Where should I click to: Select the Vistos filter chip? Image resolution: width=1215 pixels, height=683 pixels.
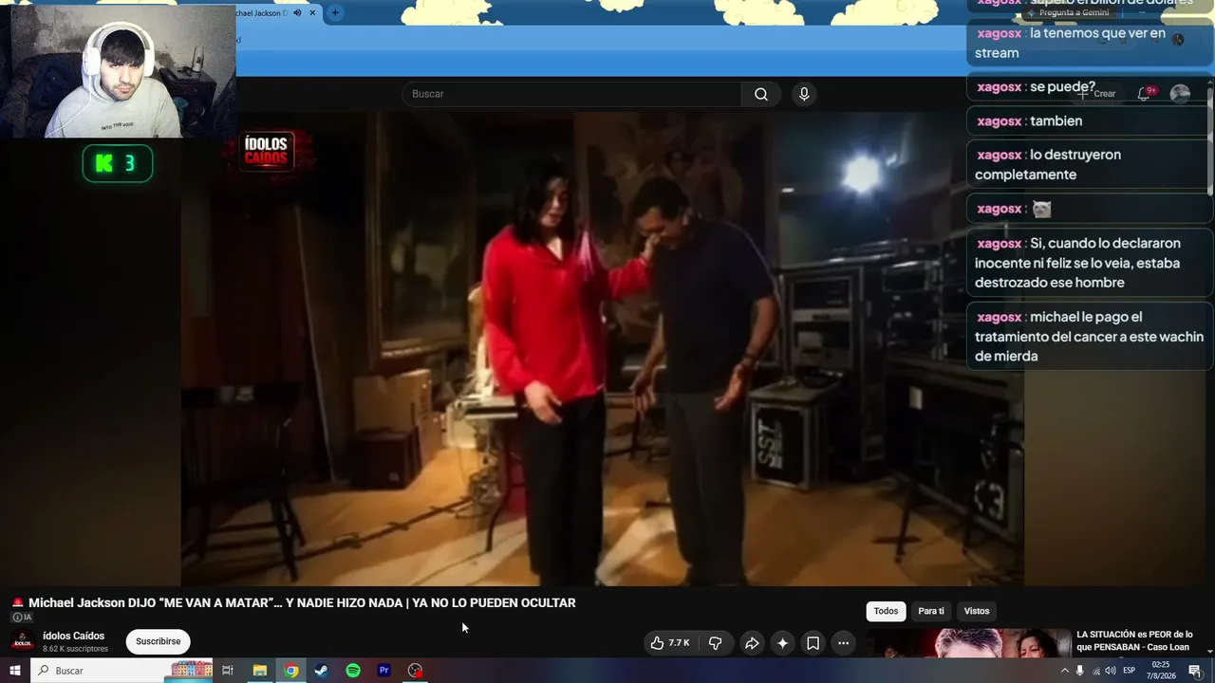[977, 611]
